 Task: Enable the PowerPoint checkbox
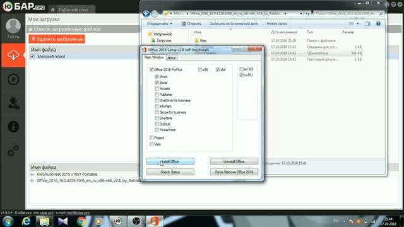157,130
